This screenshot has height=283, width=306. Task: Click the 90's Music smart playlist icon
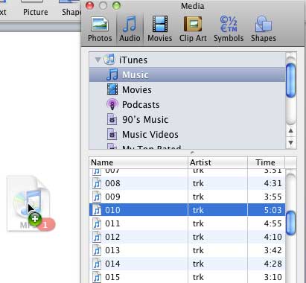coord(112,119)
